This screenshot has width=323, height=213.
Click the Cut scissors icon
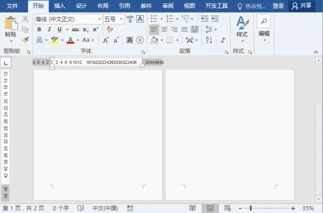(25, 19)
